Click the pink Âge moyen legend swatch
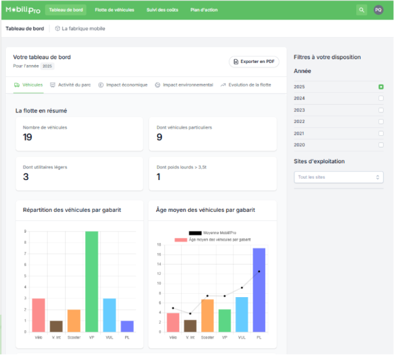This screenshot has height=355, width=394. pos(181,240)
